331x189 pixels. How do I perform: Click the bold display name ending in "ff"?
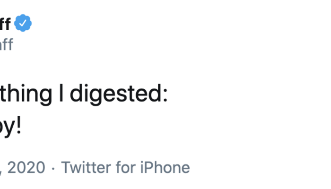[x=5, y=23]
